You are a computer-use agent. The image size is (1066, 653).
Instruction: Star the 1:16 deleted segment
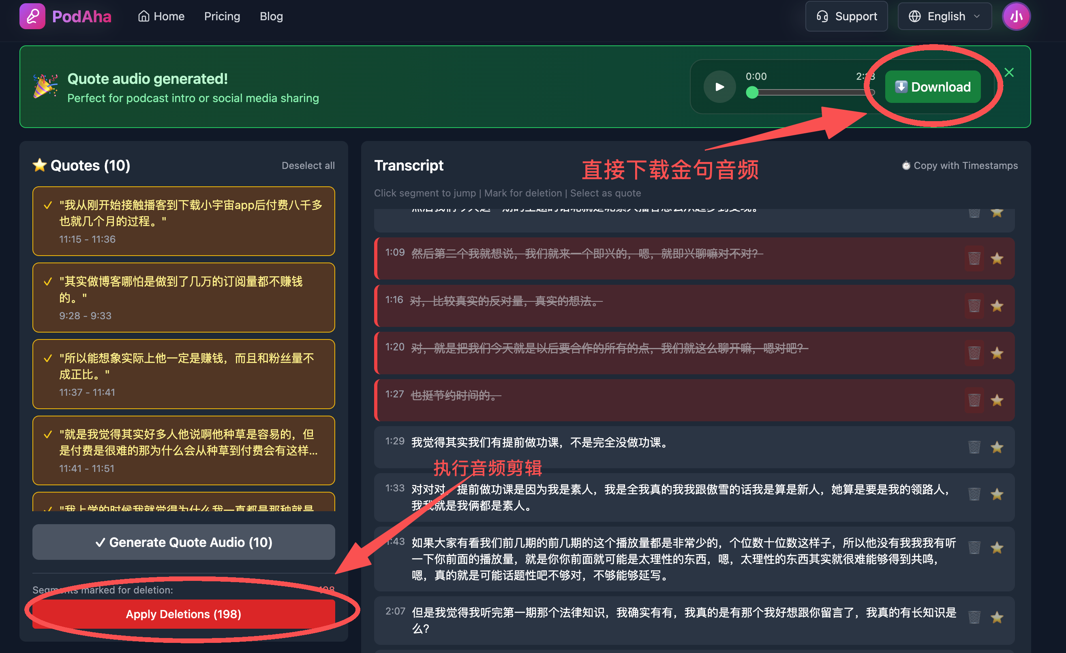tap(997, 306)
